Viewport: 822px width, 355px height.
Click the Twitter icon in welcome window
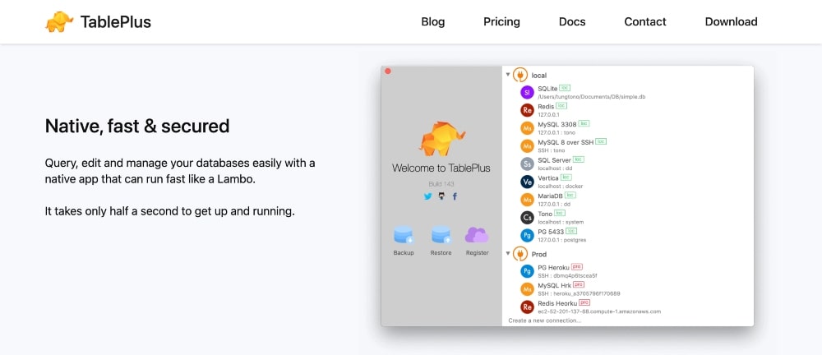(427, 196)
